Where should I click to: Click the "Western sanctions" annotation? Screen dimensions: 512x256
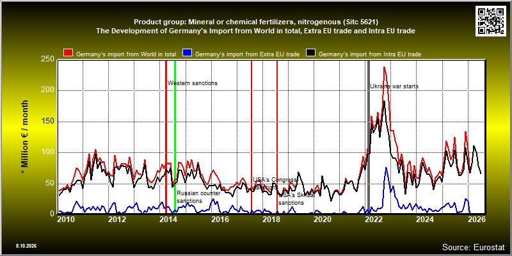click(x=193, y=83)
